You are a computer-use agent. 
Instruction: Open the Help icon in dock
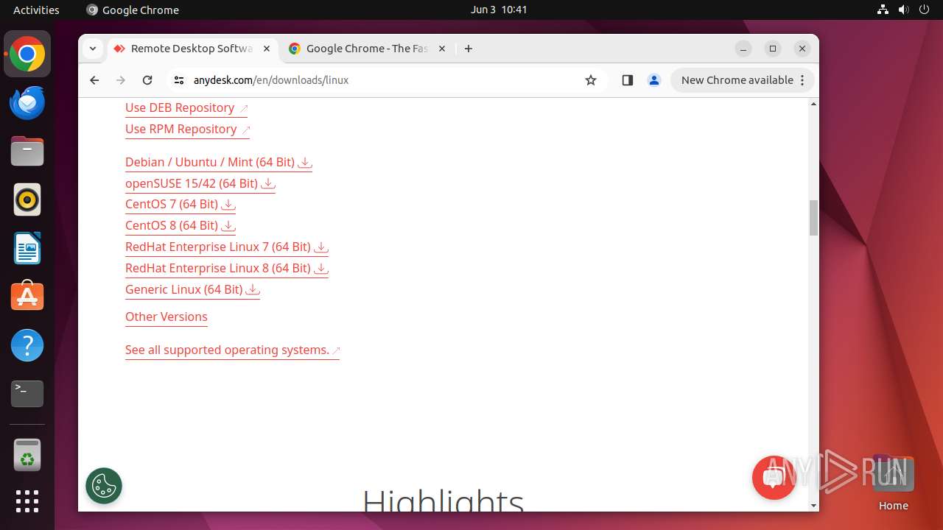27,345
